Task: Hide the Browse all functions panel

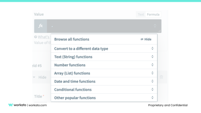Action: pyautogui.click(x=146, y=39)
